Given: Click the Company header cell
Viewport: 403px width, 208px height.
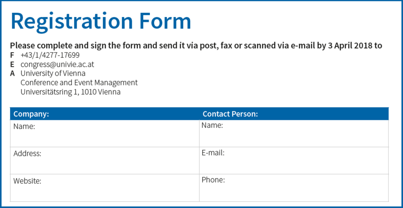Looking at the screenshot, I should [x=105, y=114].
